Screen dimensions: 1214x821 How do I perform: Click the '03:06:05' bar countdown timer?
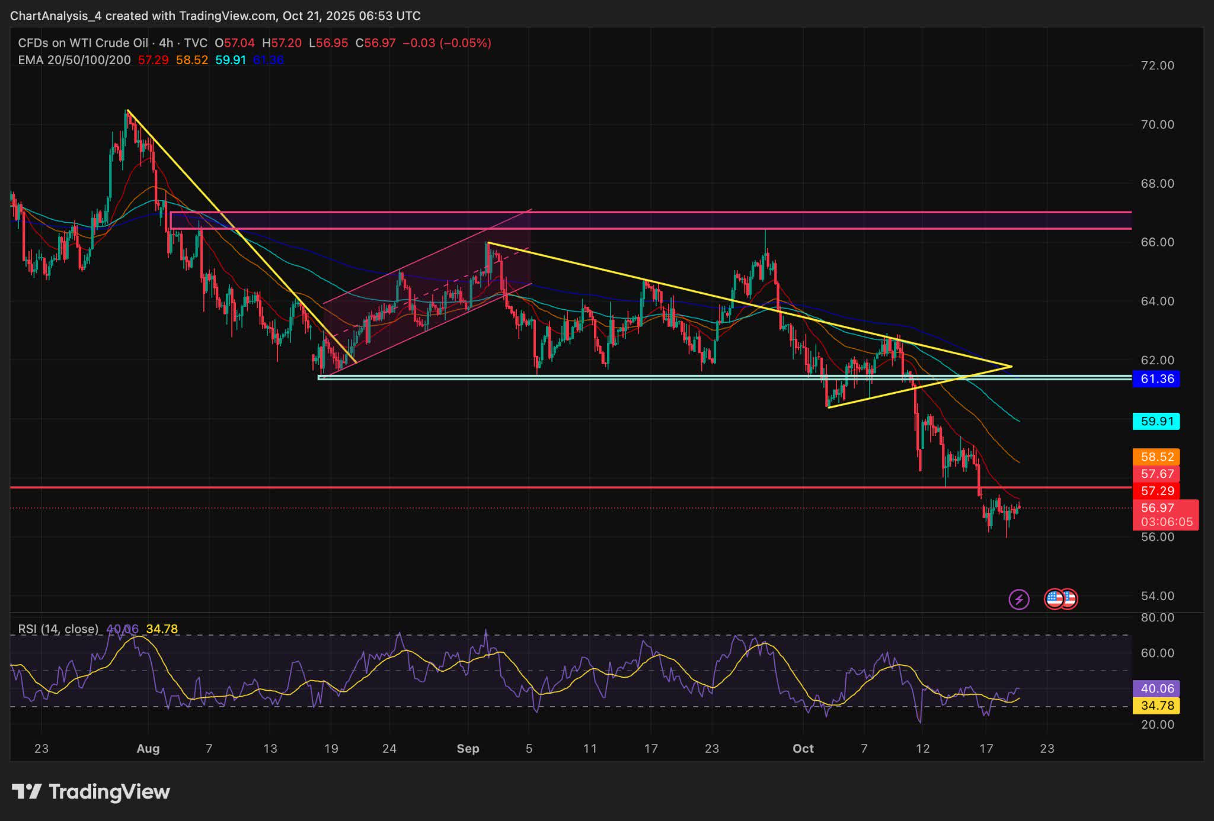1167,522
